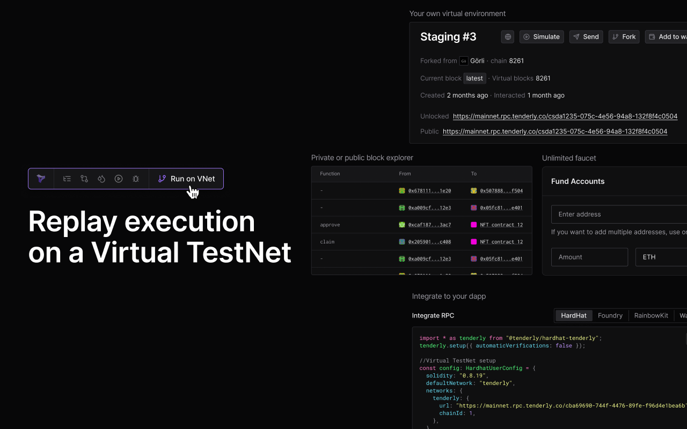Screen dimensions: 687x429
Task: Open the Simulate action for Staging #3
Action: [542, 36]
